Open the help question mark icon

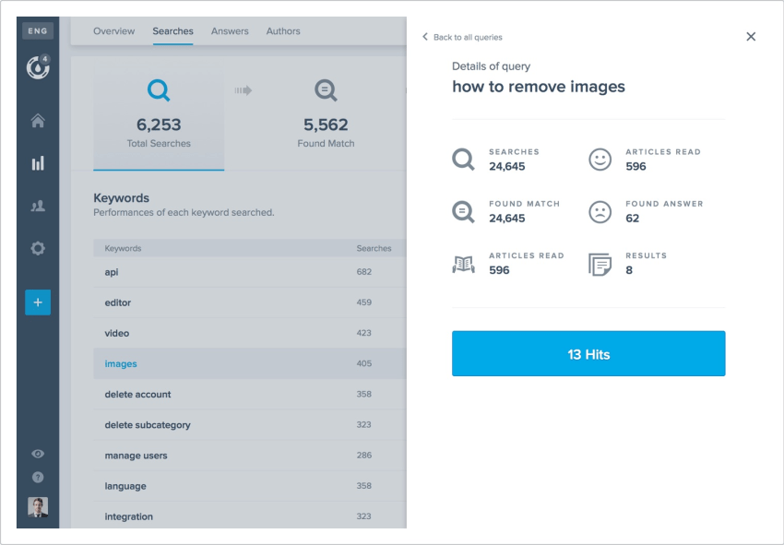pyautogui.click(x=37, y=478)
